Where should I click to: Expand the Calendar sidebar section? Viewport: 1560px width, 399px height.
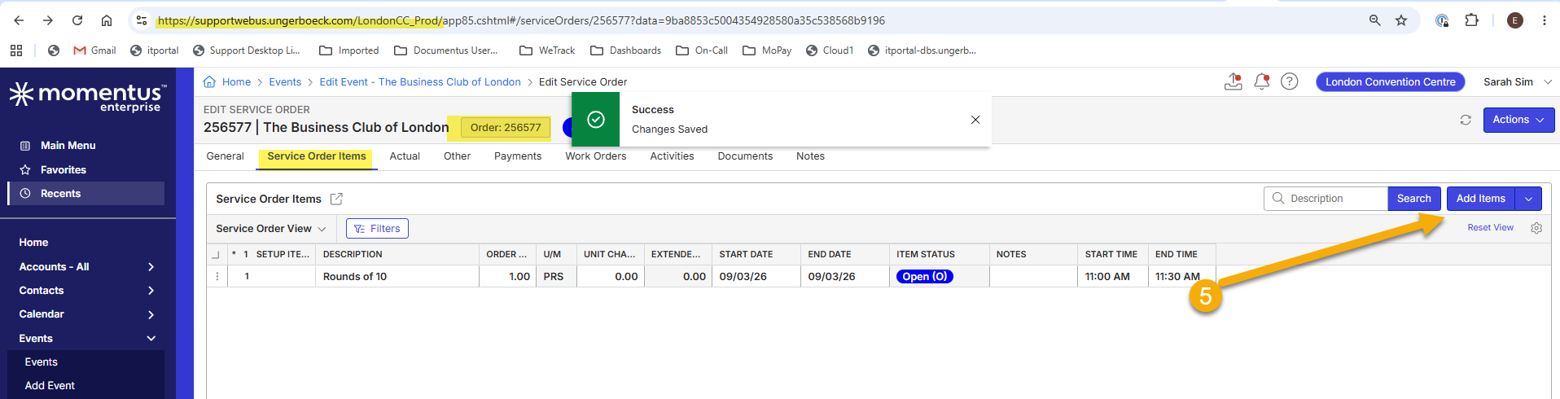point(86,313)
